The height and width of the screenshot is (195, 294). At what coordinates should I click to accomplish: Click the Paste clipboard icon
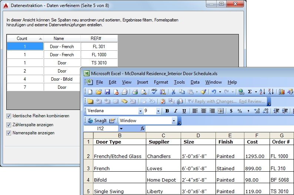191,92
